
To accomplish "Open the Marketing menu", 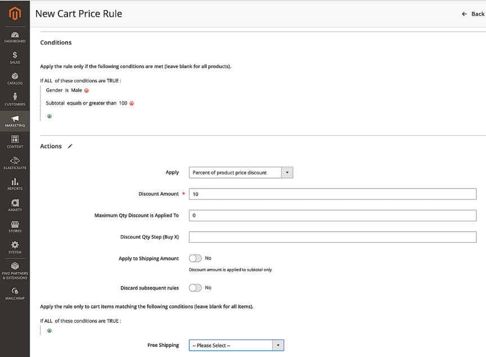I will tap(15, 121).
